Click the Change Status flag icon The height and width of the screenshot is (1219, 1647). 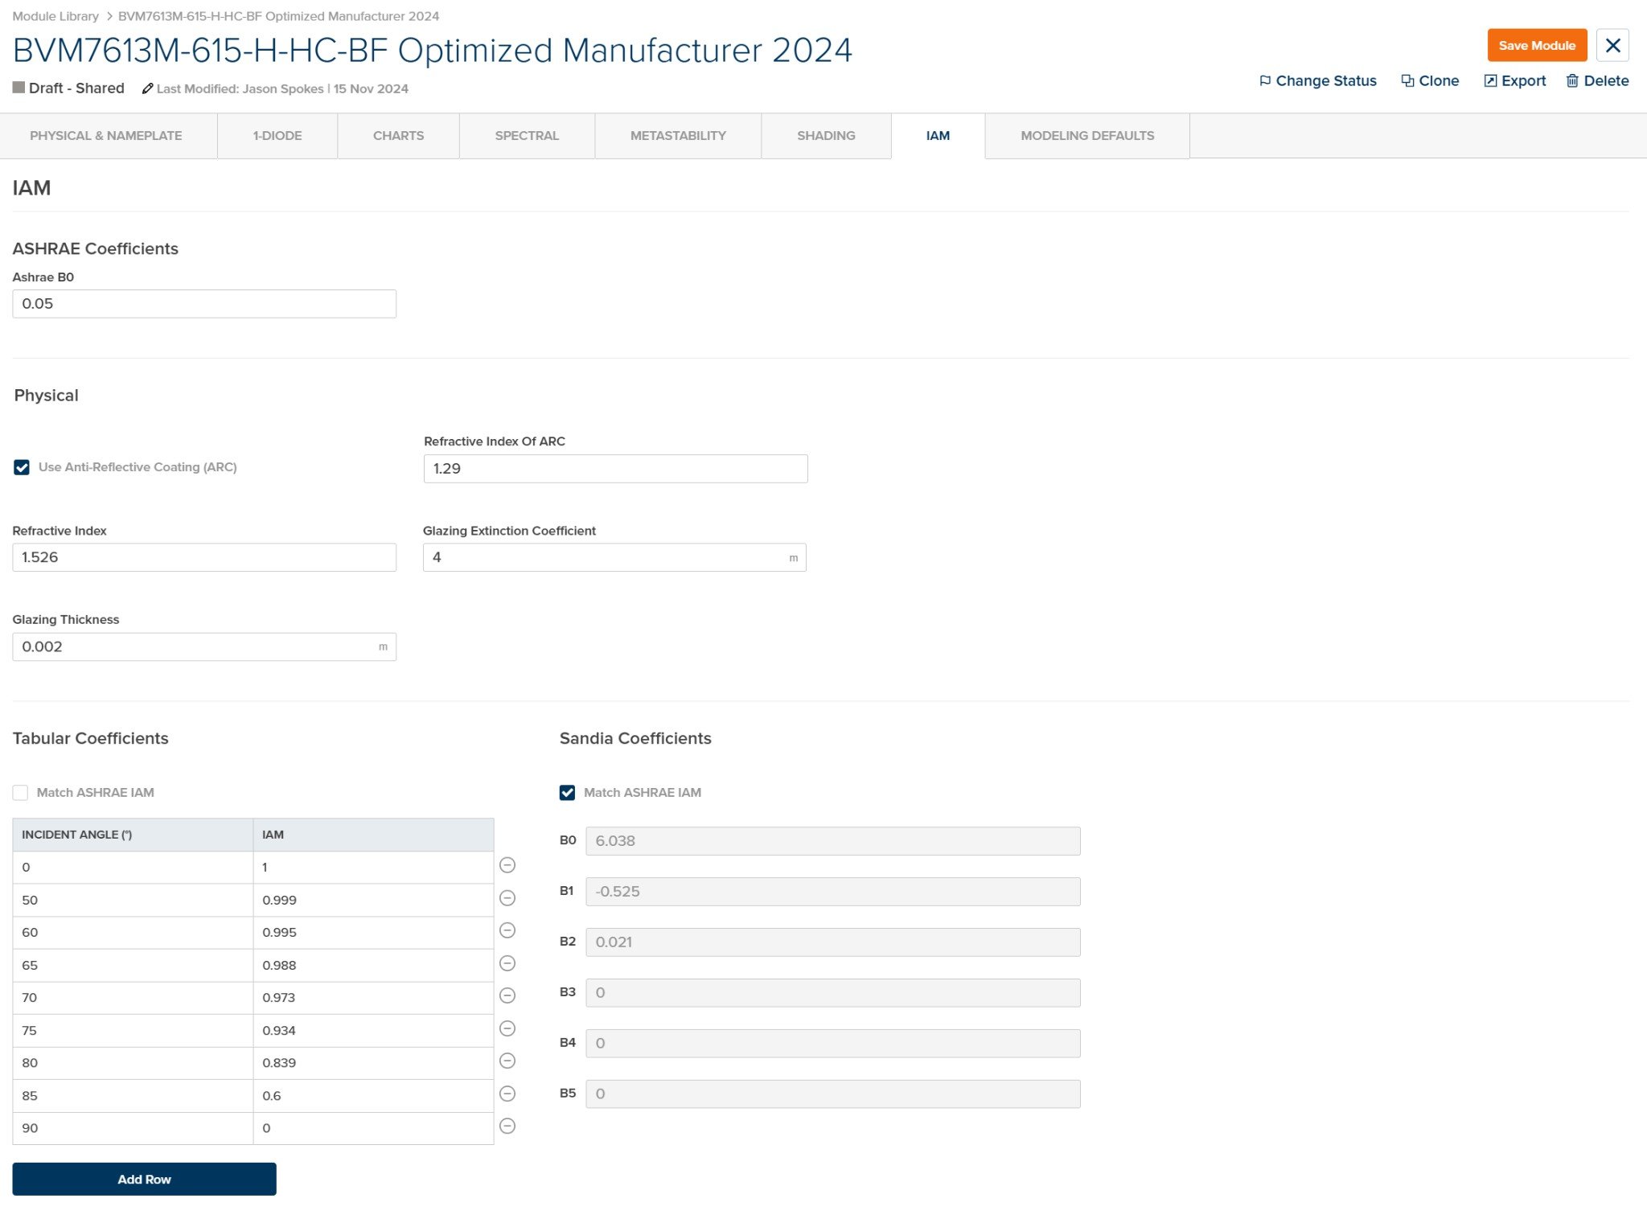coord(1265,80)
